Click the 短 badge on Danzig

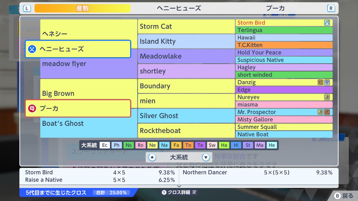(x=321, y=82)
